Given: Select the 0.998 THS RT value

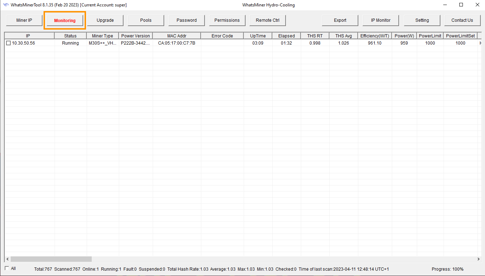Looking at the screenshot, I should pyautogui.click(x=315, y=43).
